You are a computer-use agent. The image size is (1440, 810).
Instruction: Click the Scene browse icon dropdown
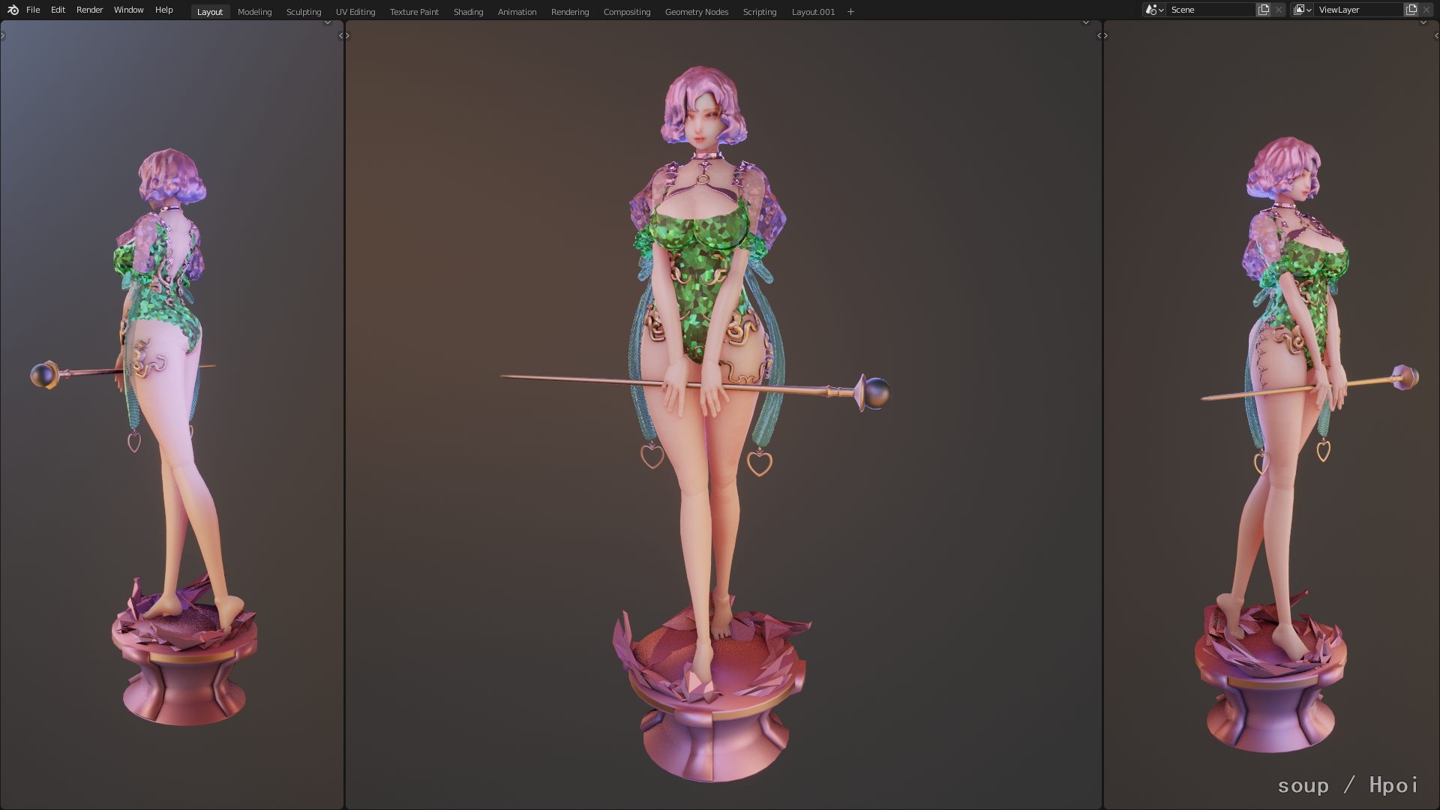(x=1153, y=10)
